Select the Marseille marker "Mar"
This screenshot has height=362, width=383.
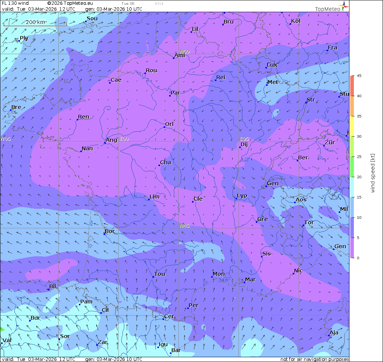tap(244, 282)
